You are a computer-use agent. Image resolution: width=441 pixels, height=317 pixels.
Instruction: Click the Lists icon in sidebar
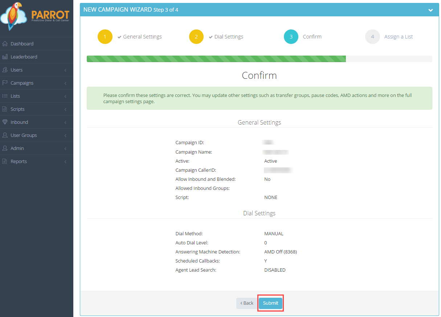[x=5, y=96]
